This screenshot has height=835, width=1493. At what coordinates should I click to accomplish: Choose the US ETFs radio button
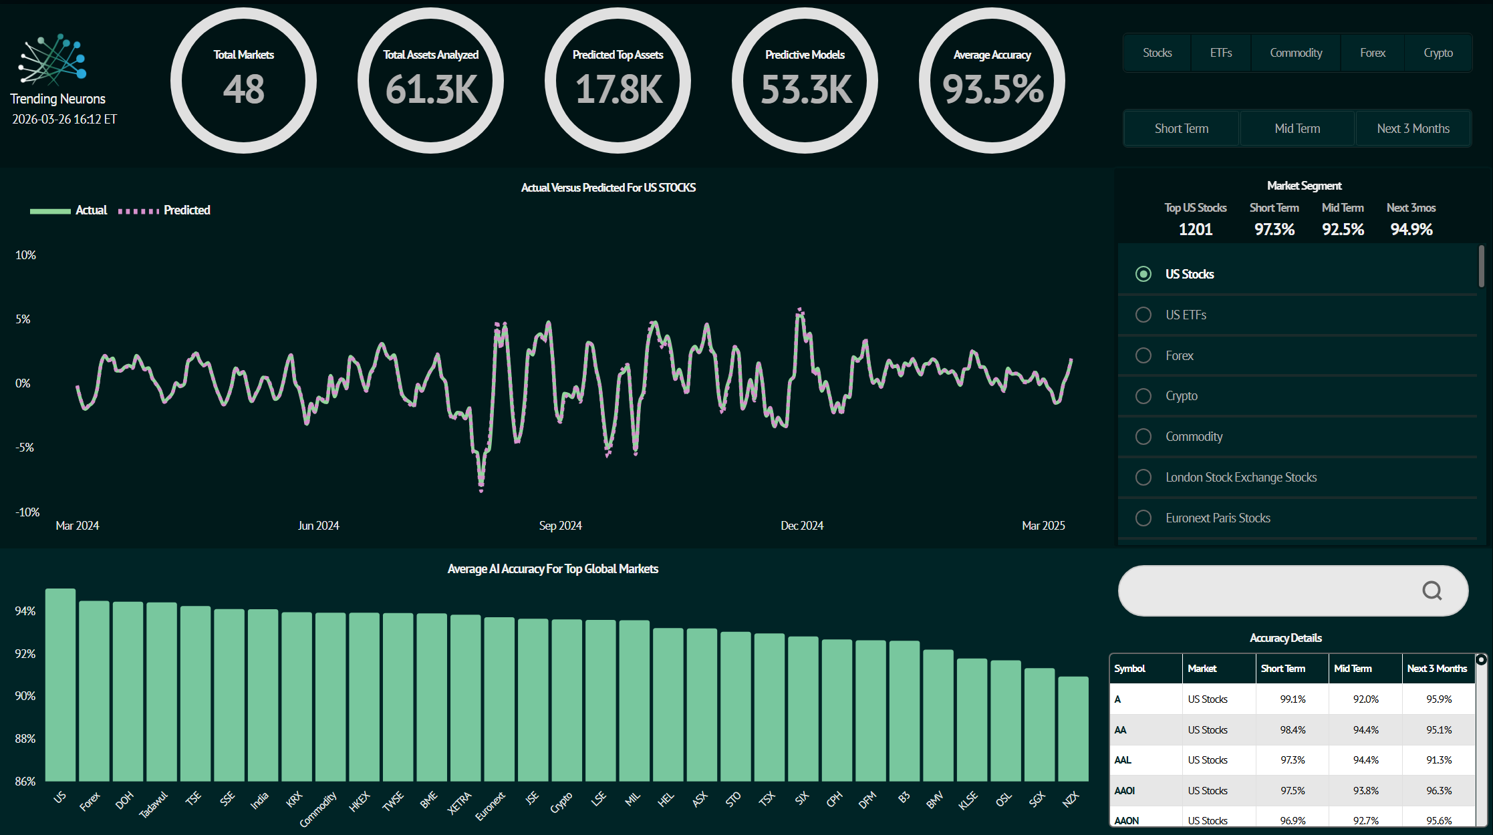1143,315
